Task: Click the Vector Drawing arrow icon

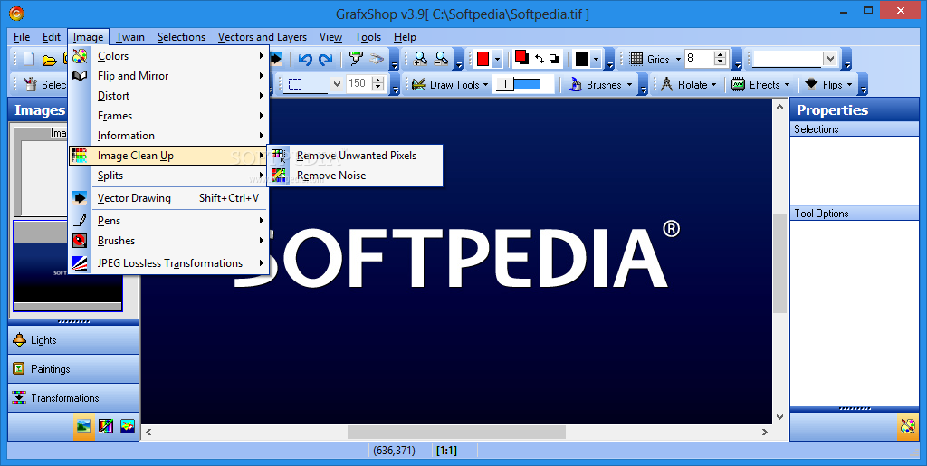Action: (80, 198)
